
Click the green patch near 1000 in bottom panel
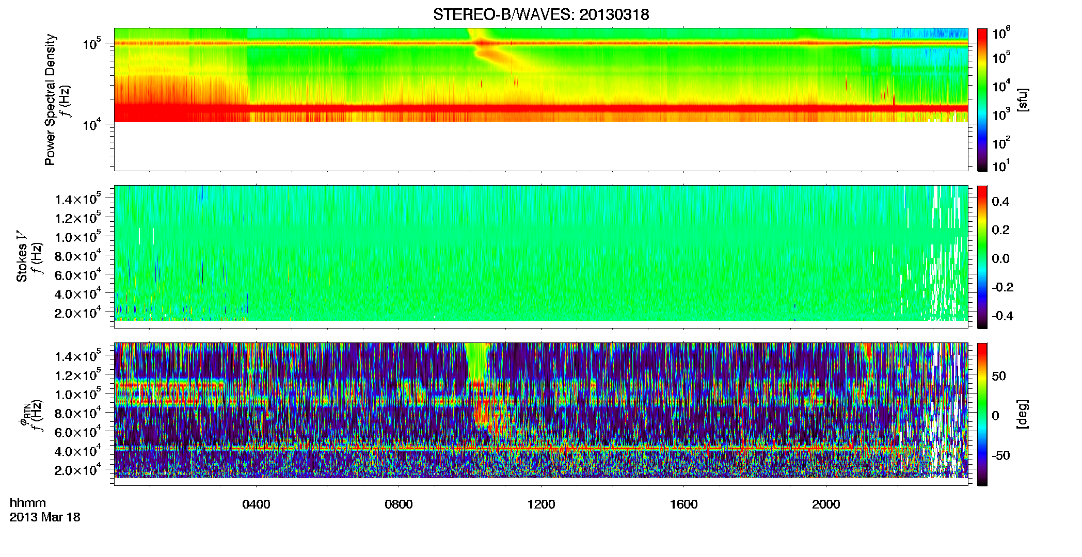(x=476, y=361)
